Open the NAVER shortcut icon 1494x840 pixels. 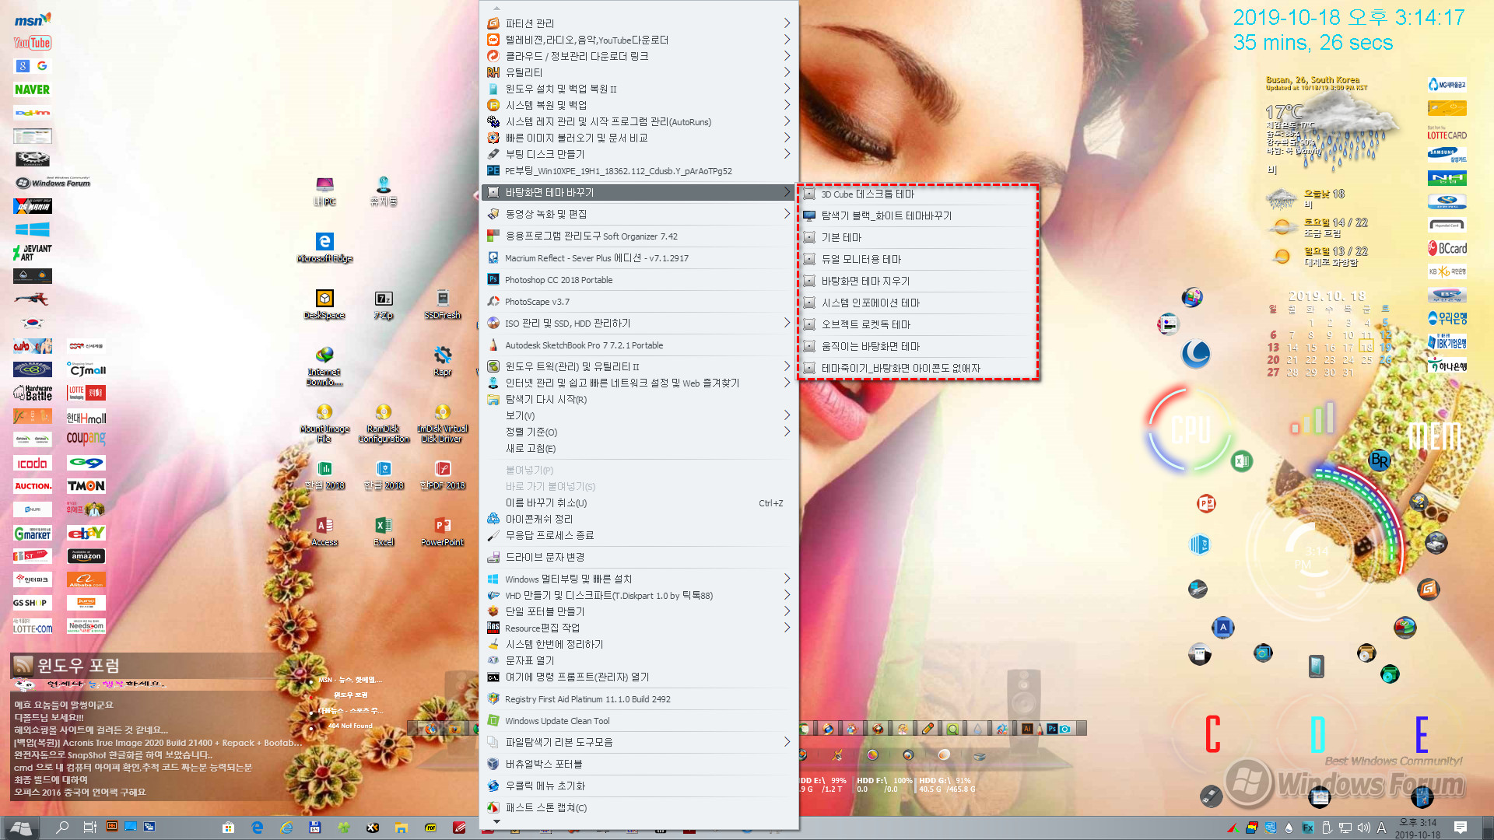[x=33, y=89]
